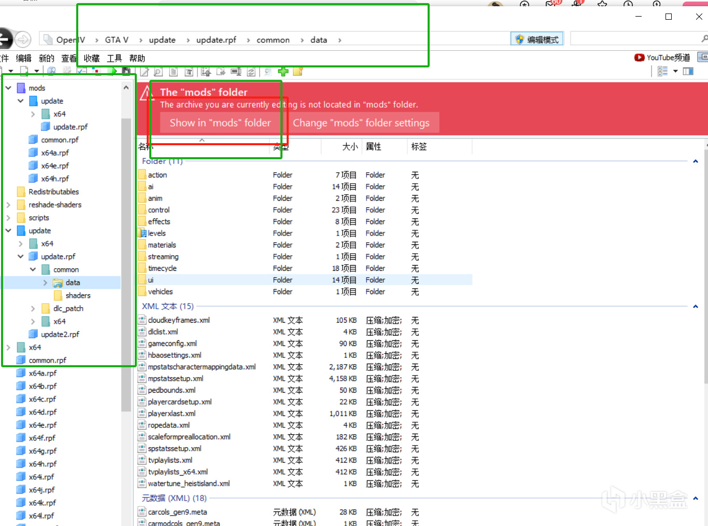Toggle the preview pane icon
Screen dimensions: 708x526
[688, 71]
